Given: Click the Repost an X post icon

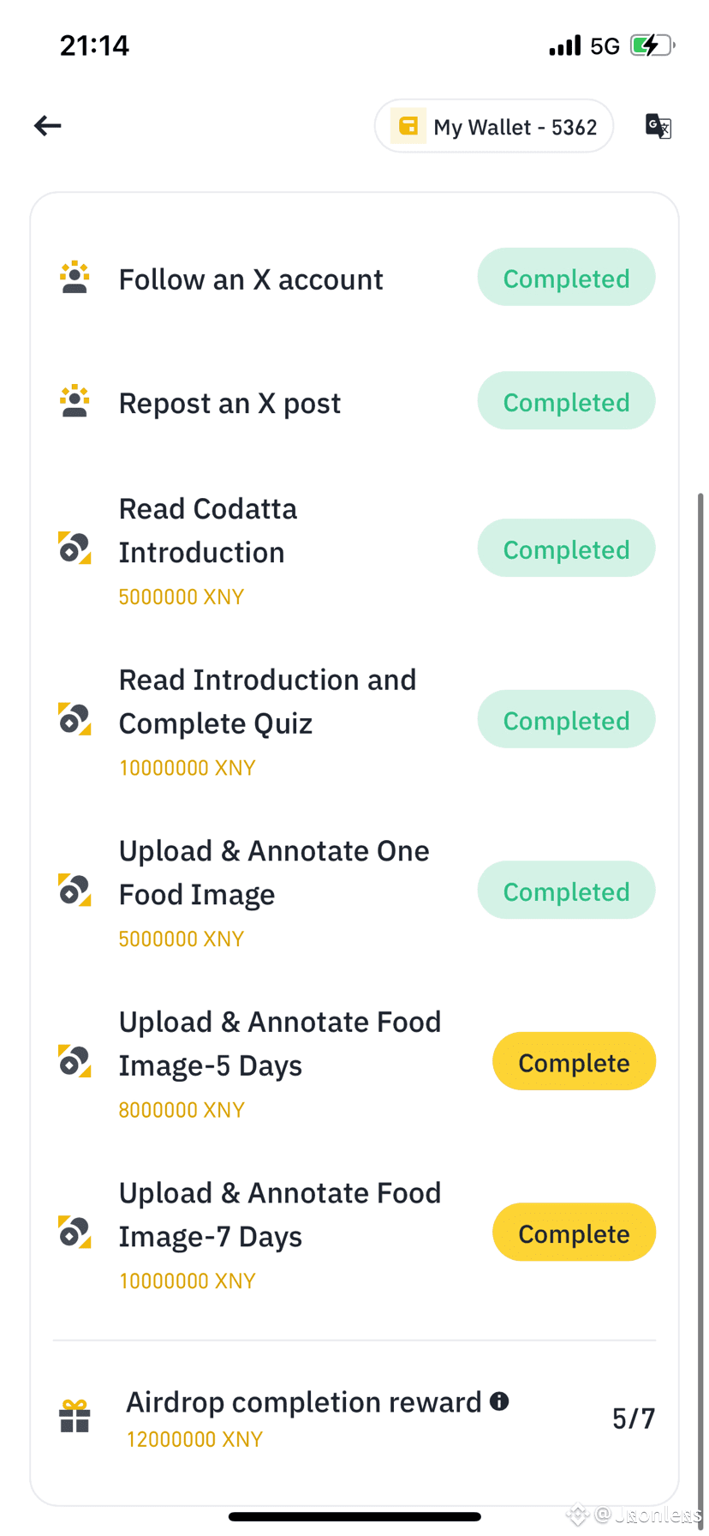Looking at the screenshot, I should tap(75, 401).
